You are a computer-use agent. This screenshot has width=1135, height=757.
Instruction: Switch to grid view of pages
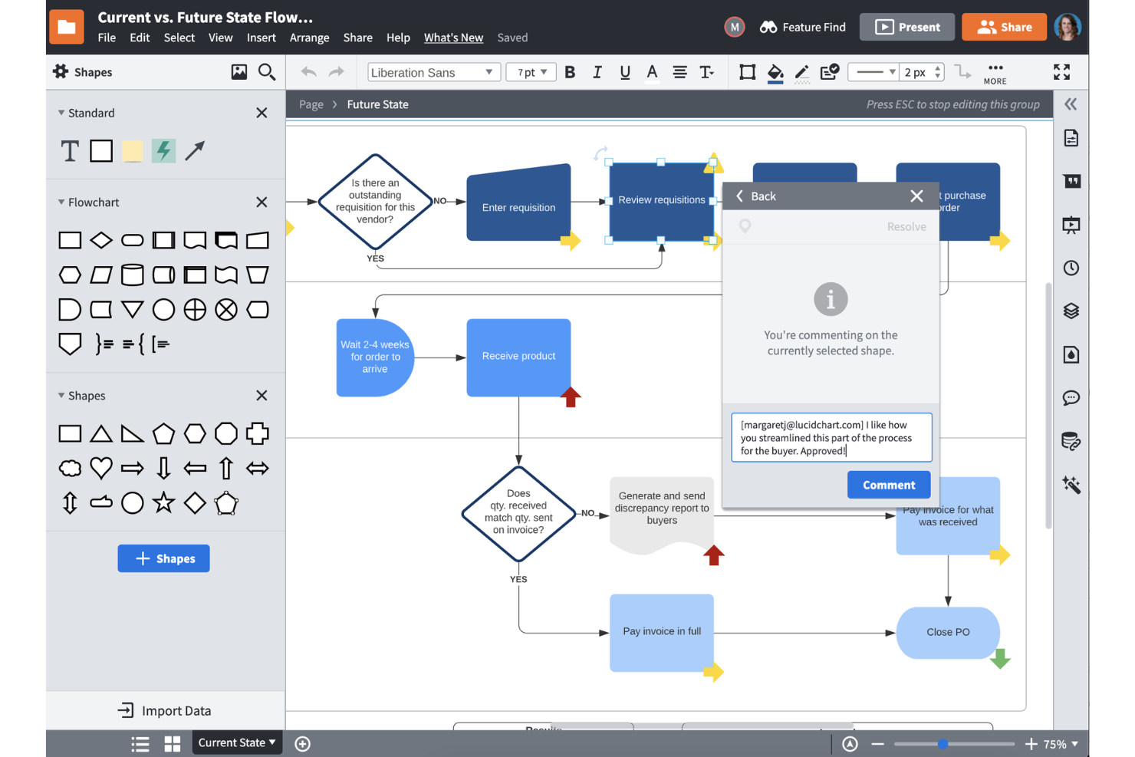[x=173, y=744]
